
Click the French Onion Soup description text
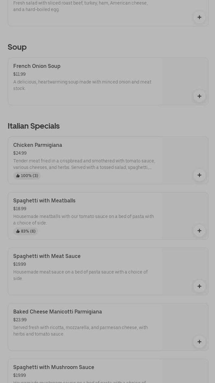pos(82,85)
